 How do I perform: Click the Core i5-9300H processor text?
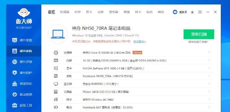pos(107,53)
